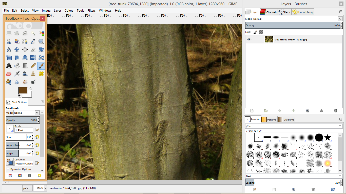Image resolution: width=346 pixels, height=194 pixels.
Task: Create a new layer
Action: coord(252,111)
